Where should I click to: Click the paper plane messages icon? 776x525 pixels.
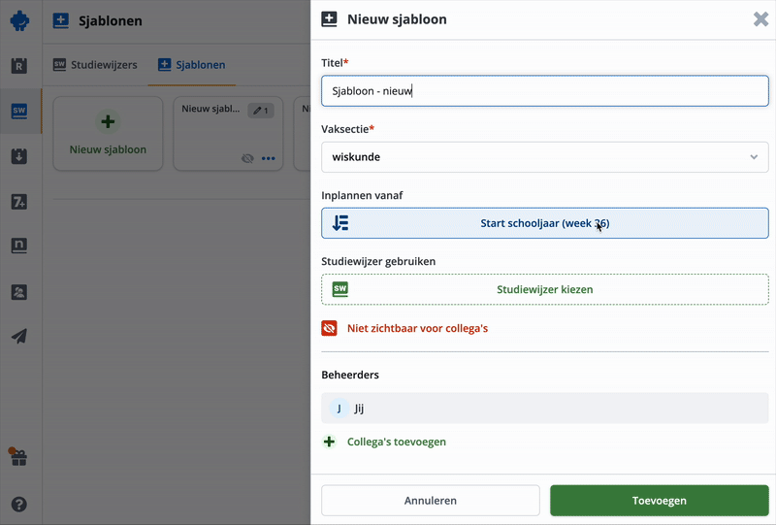(19, 336)
